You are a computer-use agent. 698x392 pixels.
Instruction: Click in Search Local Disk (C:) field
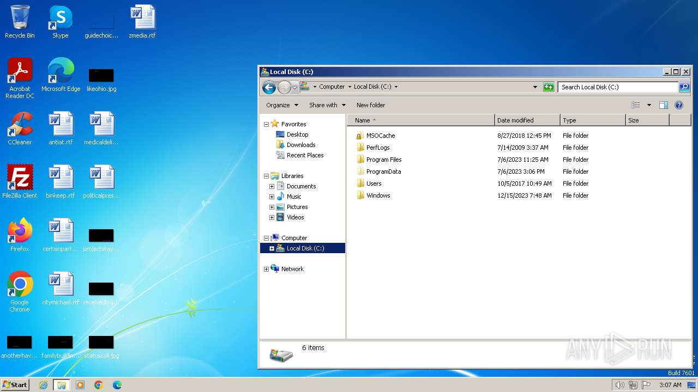pos(618,87)
